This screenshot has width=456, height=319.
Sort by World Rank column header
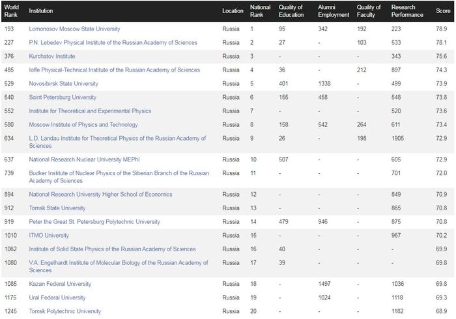click(12, 11)
